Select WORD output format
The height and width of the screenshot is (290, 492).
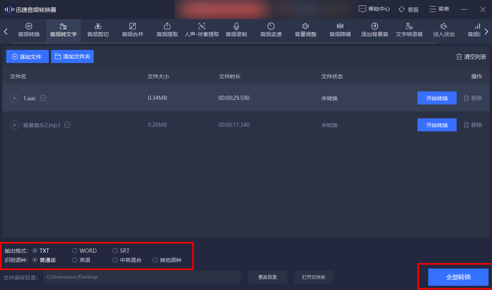85,251
